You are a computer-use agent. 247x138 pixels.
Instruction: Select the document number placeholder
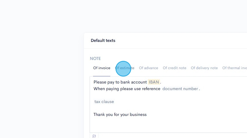point(180,89)
